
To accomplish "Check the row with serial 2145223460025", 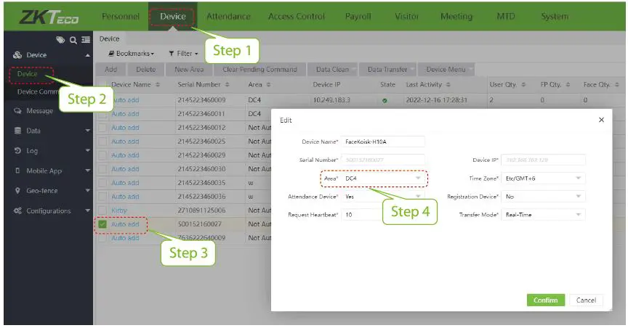I will coord(102,142).
